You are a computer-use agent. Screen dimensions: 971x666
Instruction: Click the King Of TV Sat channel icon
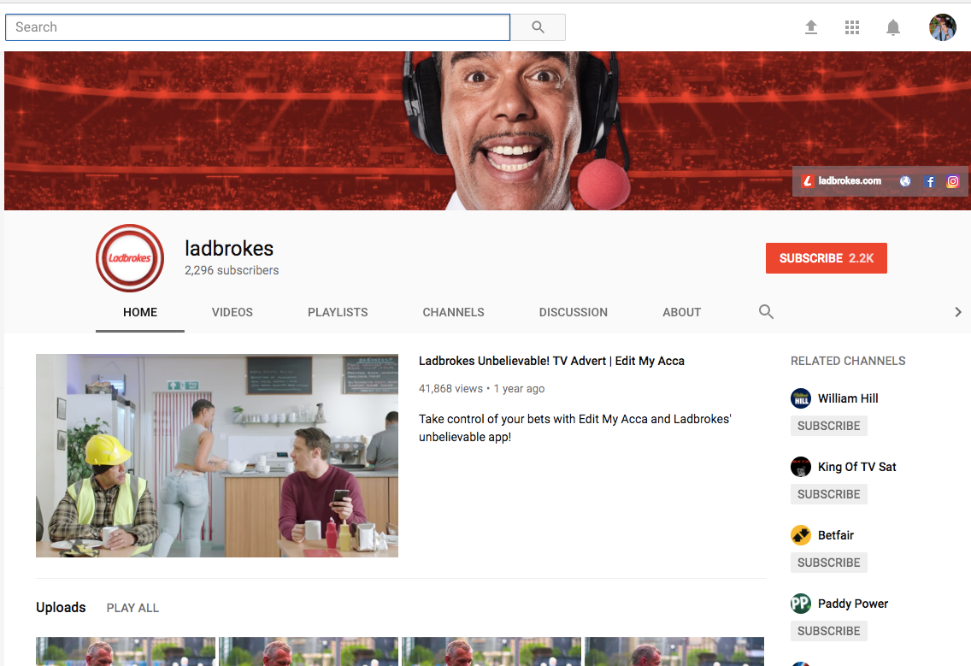click(x=801, y=467)
